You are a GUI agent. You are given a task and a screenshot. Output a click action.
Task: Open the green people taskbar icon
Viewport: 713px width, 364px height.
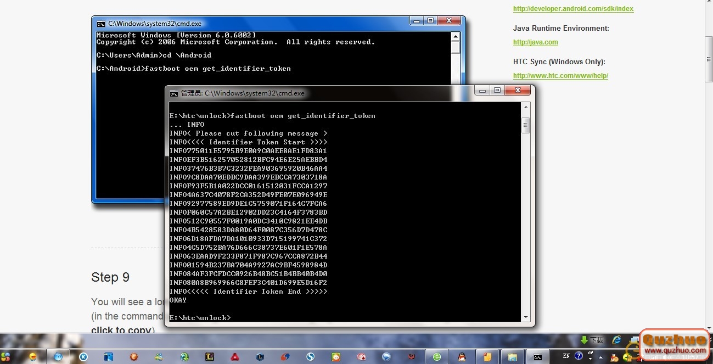tap(159, 357)
